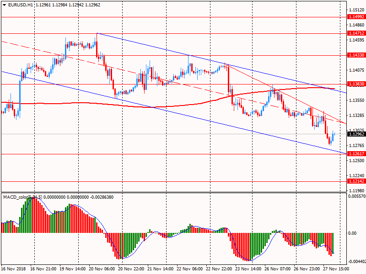Click the 1.12765 price scale value
The width and height of the screenshot is (366, 274).
357,146
